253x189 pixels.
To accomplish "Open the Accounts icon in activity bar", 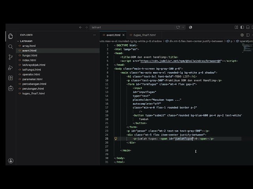I will pos(11,161).
